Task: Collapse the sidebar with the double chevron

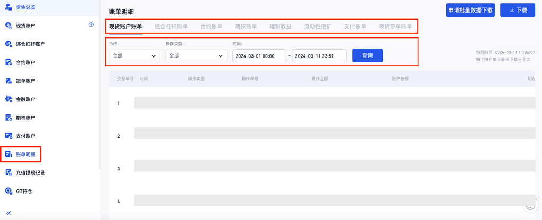Action: point(8,213)
